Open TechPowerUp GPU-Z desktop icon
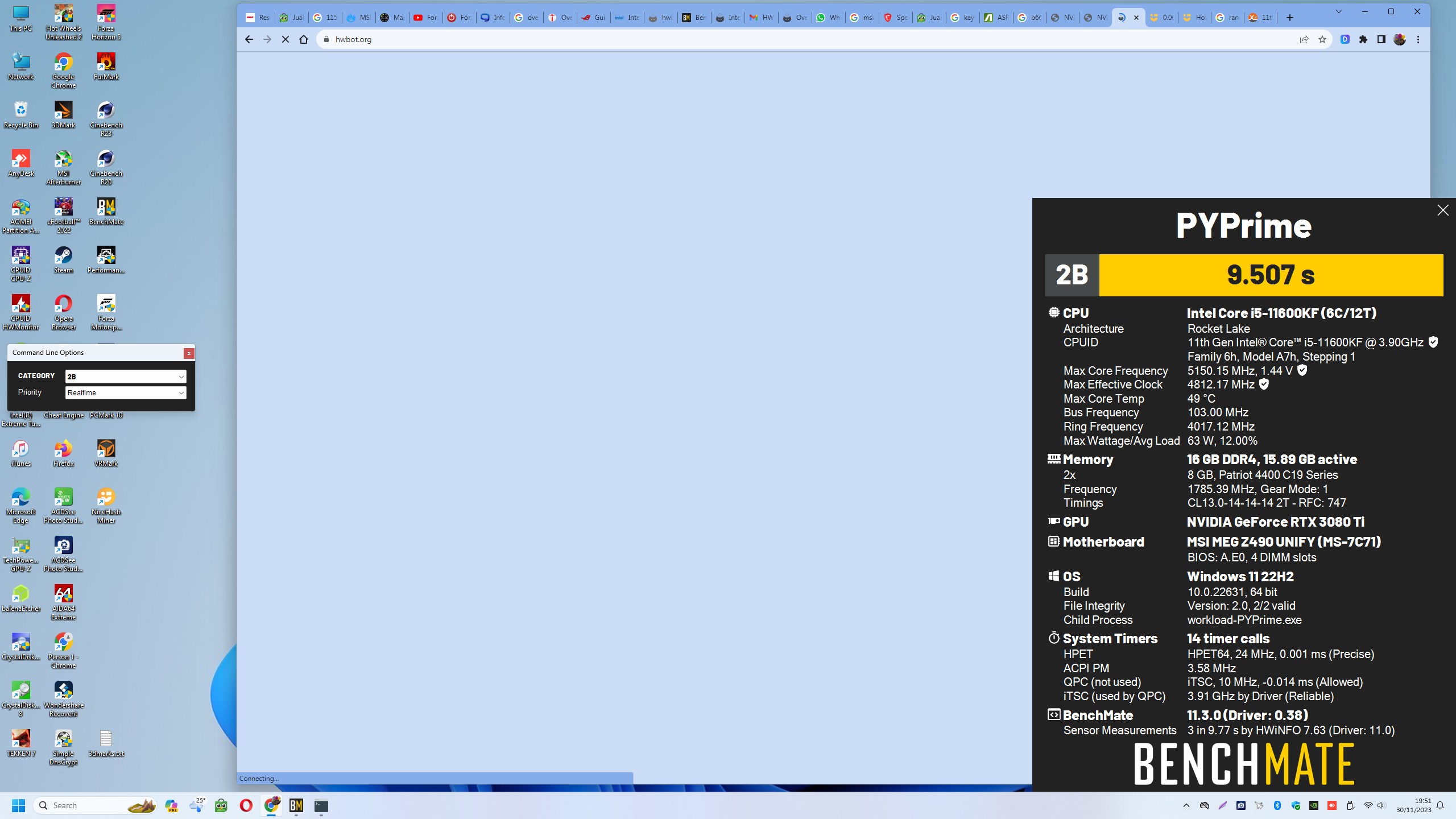The width and height of the screenshot is (1456, 819). pyautogui.click(x=21, y=554)
